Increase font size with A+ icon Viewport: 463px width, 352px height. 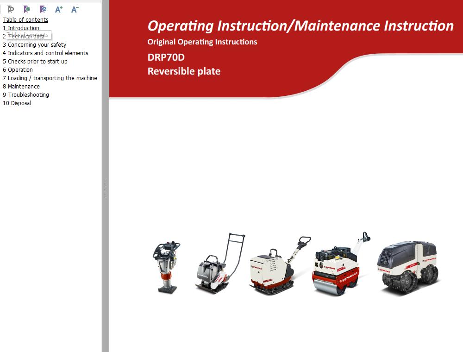59,9
